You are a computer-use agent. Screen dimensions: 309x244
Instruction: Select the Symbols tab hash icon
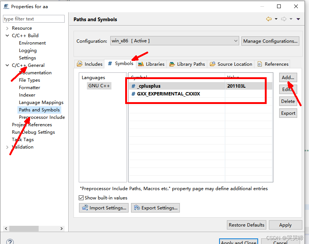tap(110, 64)
